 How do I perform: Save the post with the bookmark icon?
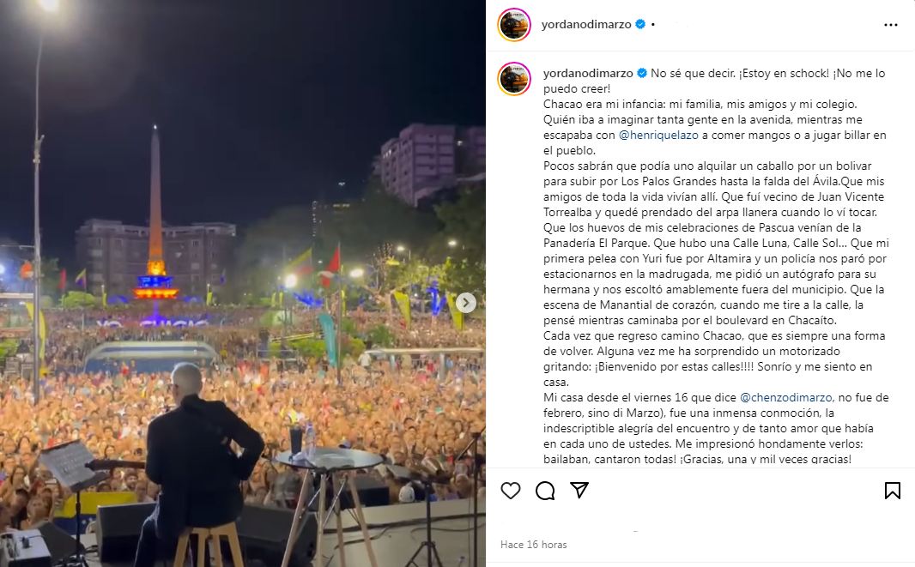click(x=892, y=491)
